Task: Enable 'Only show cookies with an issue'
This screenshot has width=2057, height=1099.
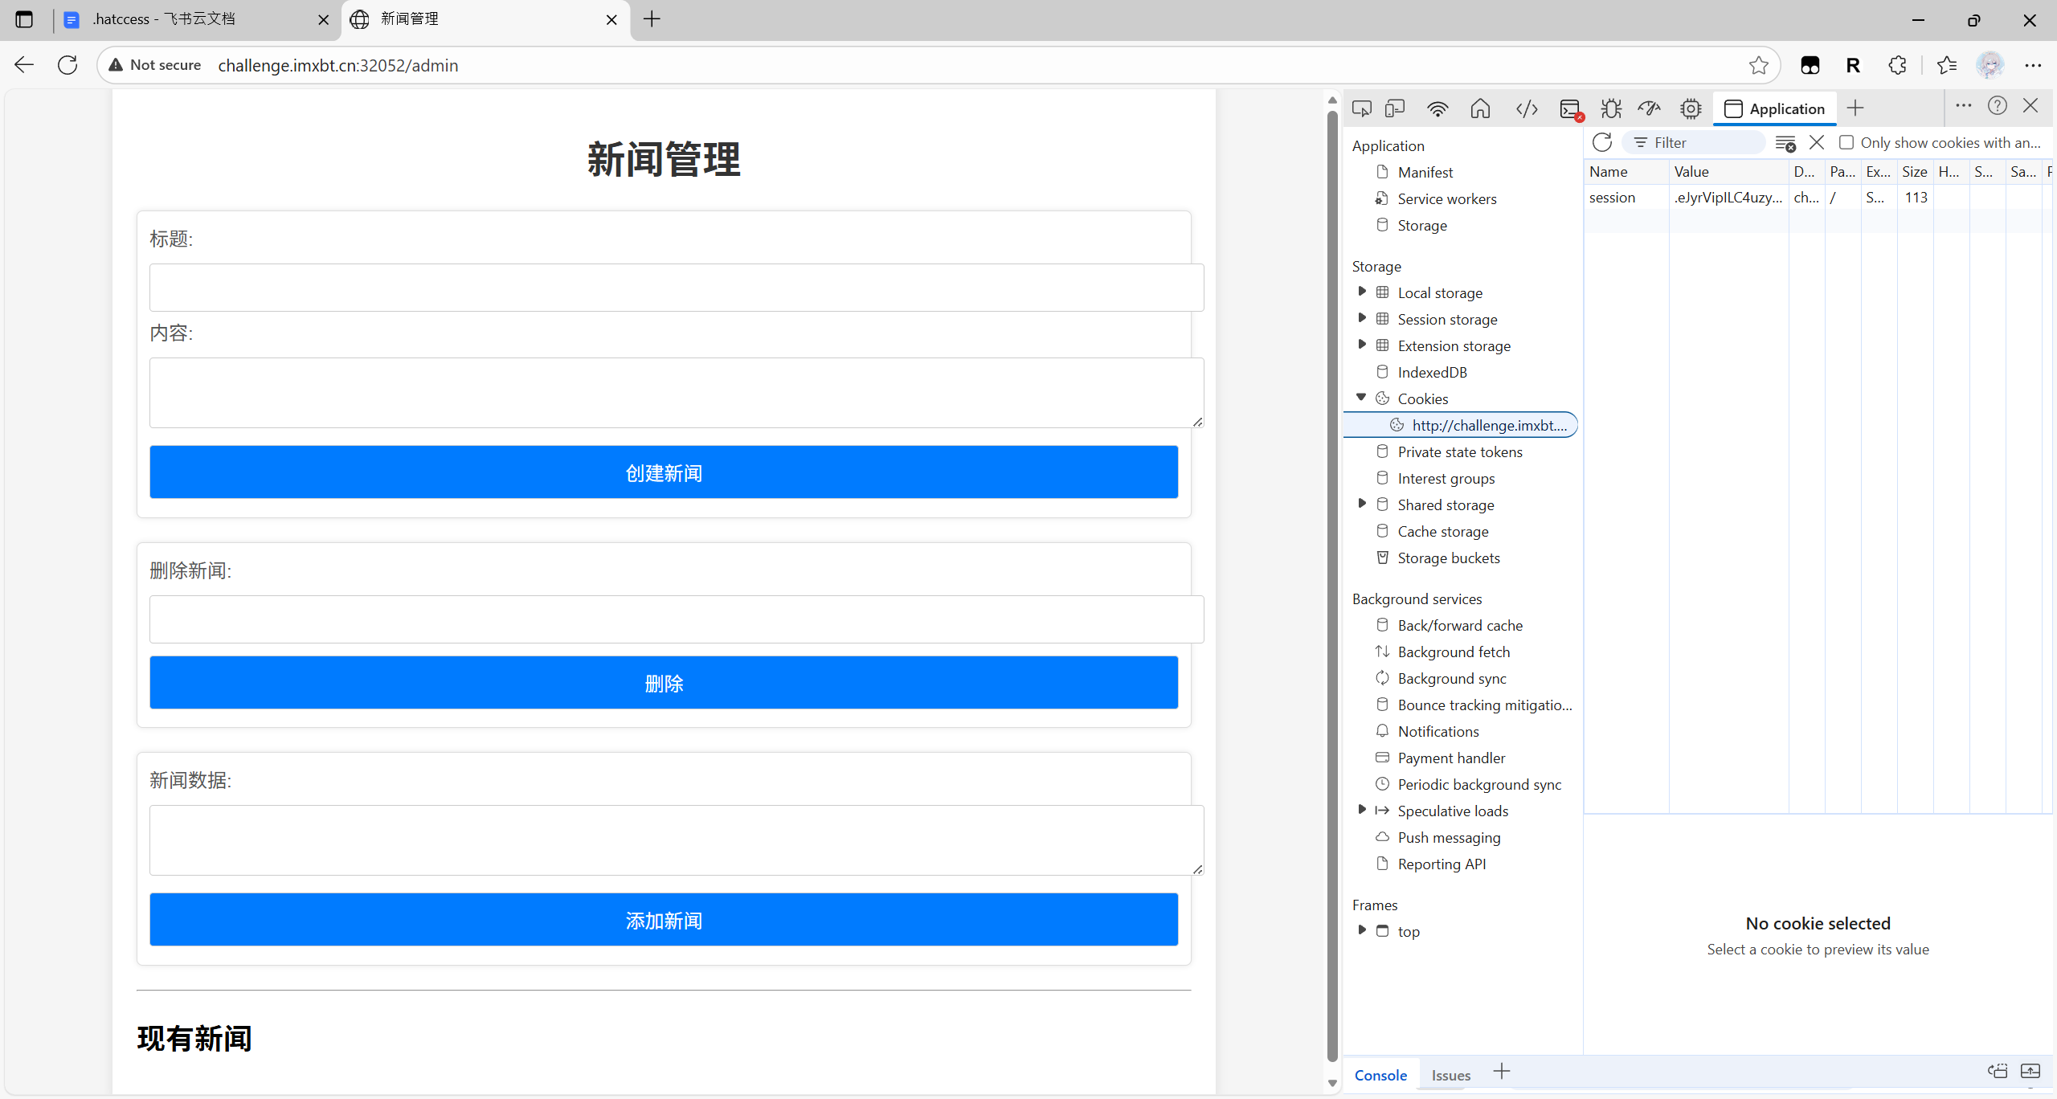Action: point(1846,142)
